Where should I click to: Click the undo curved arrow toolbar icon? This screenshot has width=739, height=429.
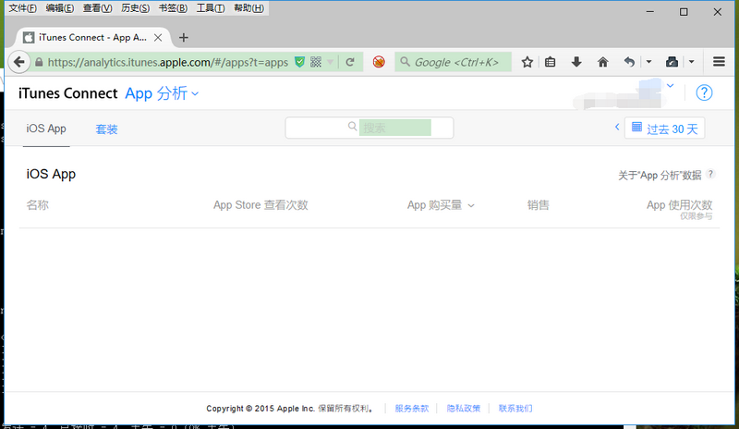[x=629, y=62]
